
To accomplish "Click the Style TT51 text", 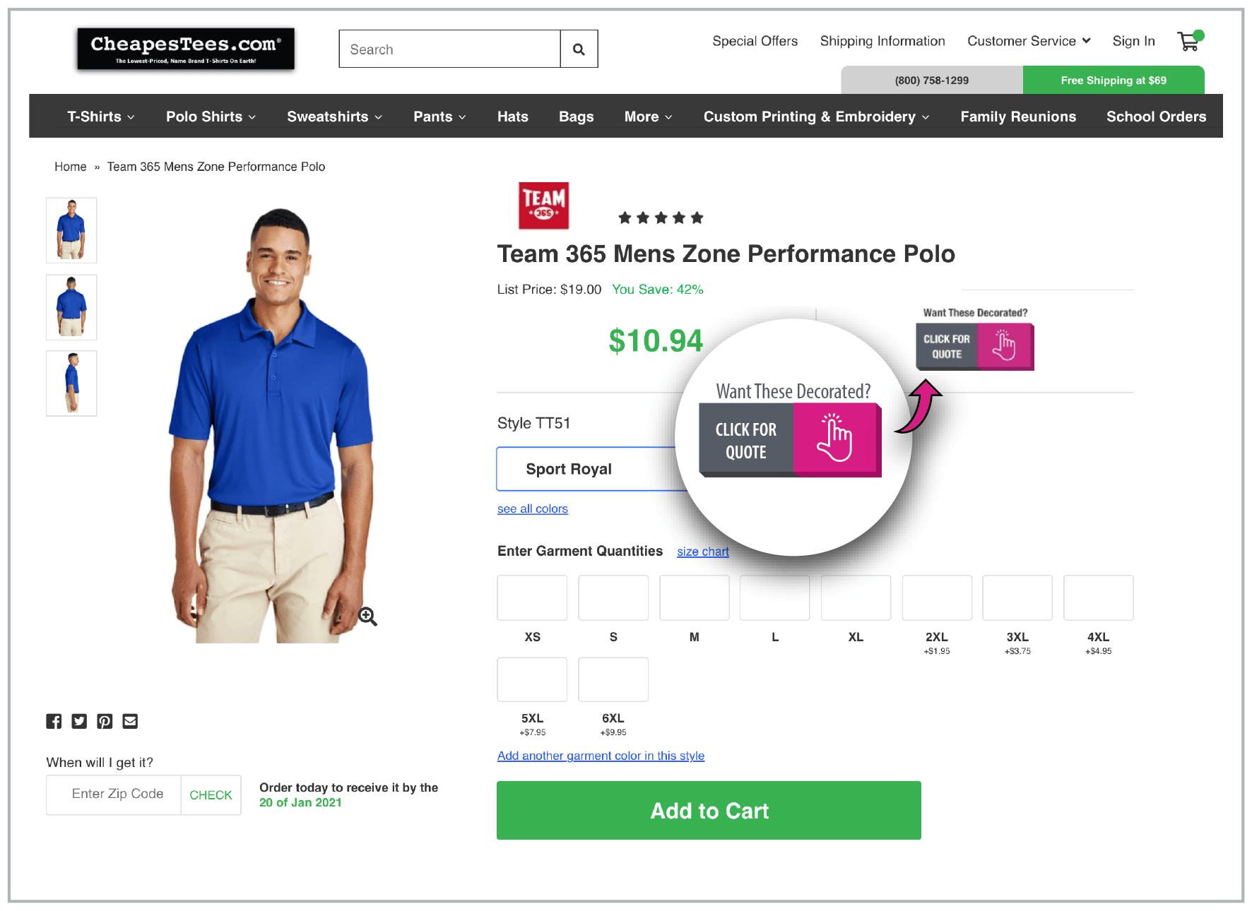I will pos(533,423).
